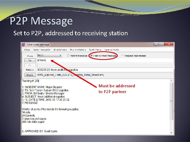This screenshot has width=190, height=142.
Task: Click the 'Tracking #. [23]' line
Action: [30, 81]
